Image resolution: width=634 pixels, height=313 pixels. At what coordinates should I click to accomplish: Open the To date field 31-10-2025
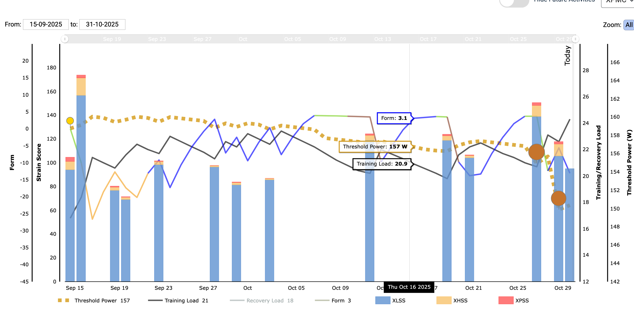point(102,24)
